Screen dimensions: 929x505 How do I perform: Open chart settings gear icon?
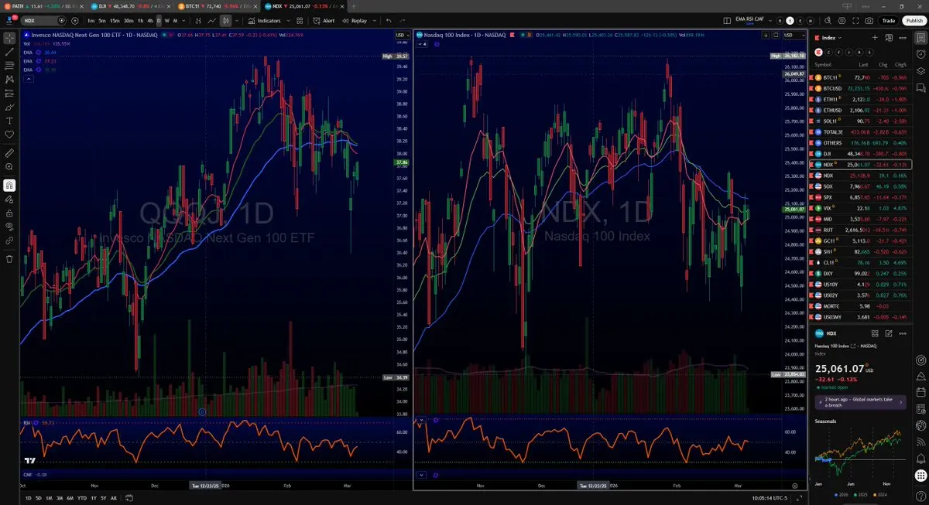(x=842, y=21)
